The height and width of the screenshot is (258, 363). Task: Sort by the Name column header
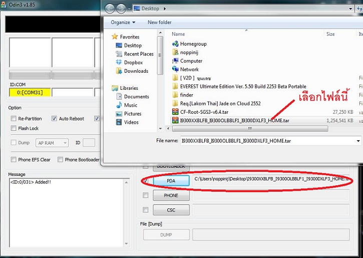178,34
